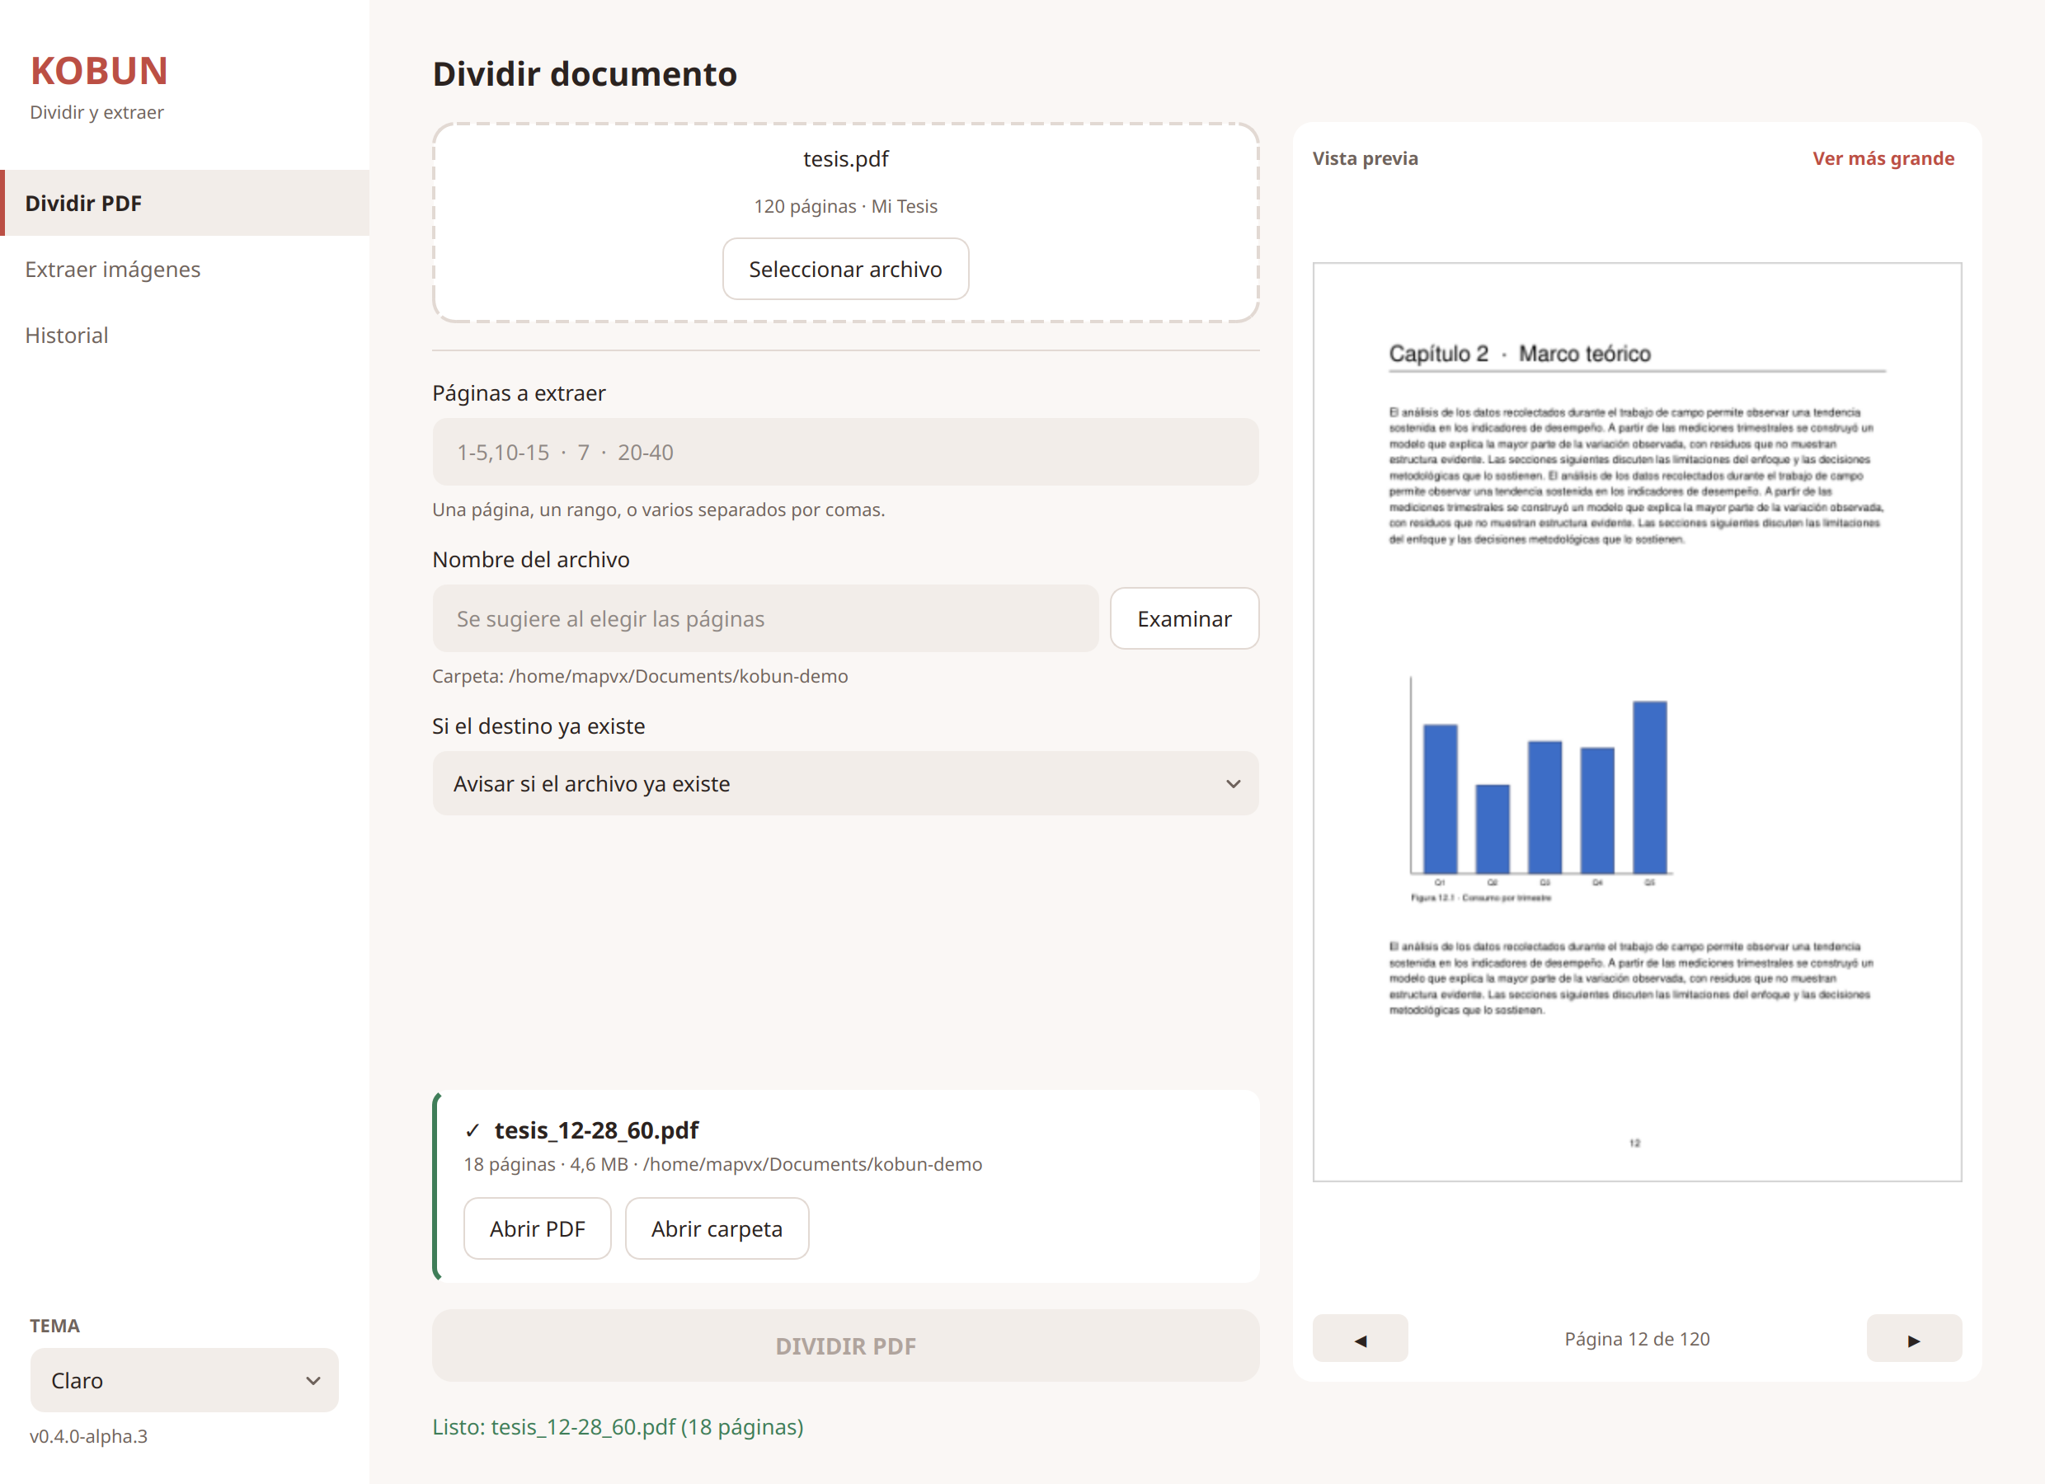Click the '120 páginas · Mi Tesis' text

845,206
